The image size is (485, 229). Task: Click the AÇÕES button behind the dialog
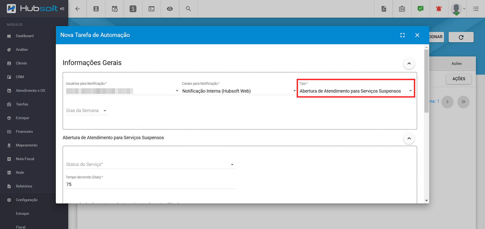(459, 79)
